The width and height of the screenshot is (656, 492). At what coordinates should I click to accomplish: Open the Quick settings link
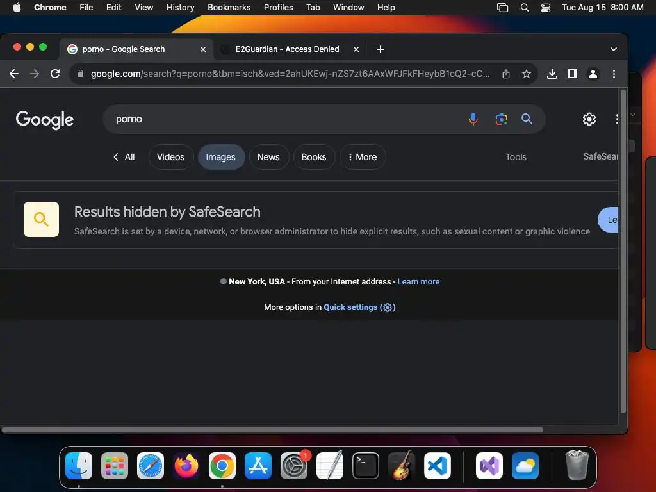click(359, 307)
